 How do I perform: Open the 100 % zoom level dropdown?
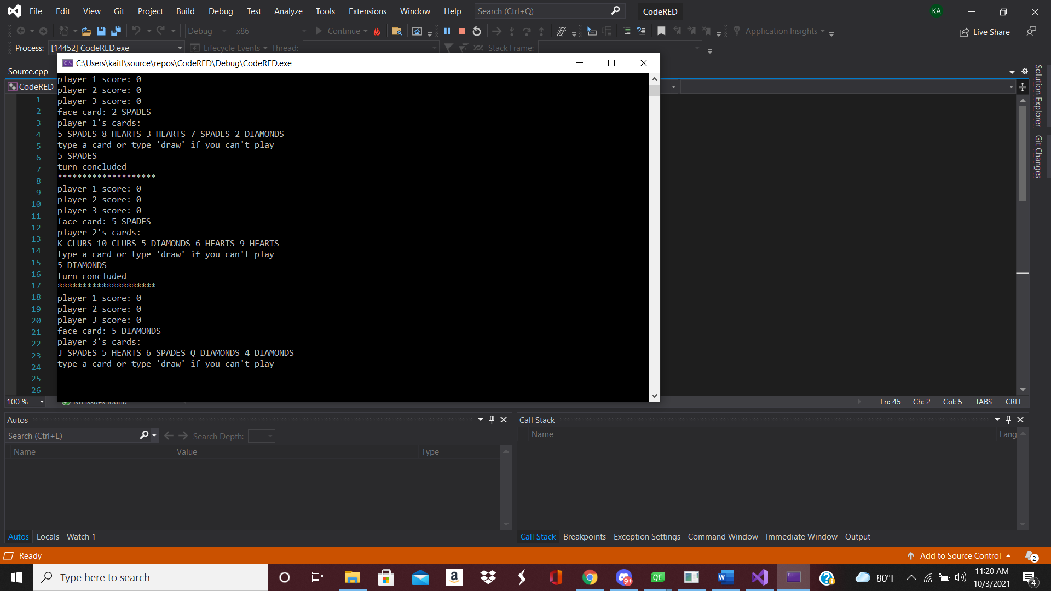pyautogui.click(x=42, y=402)
